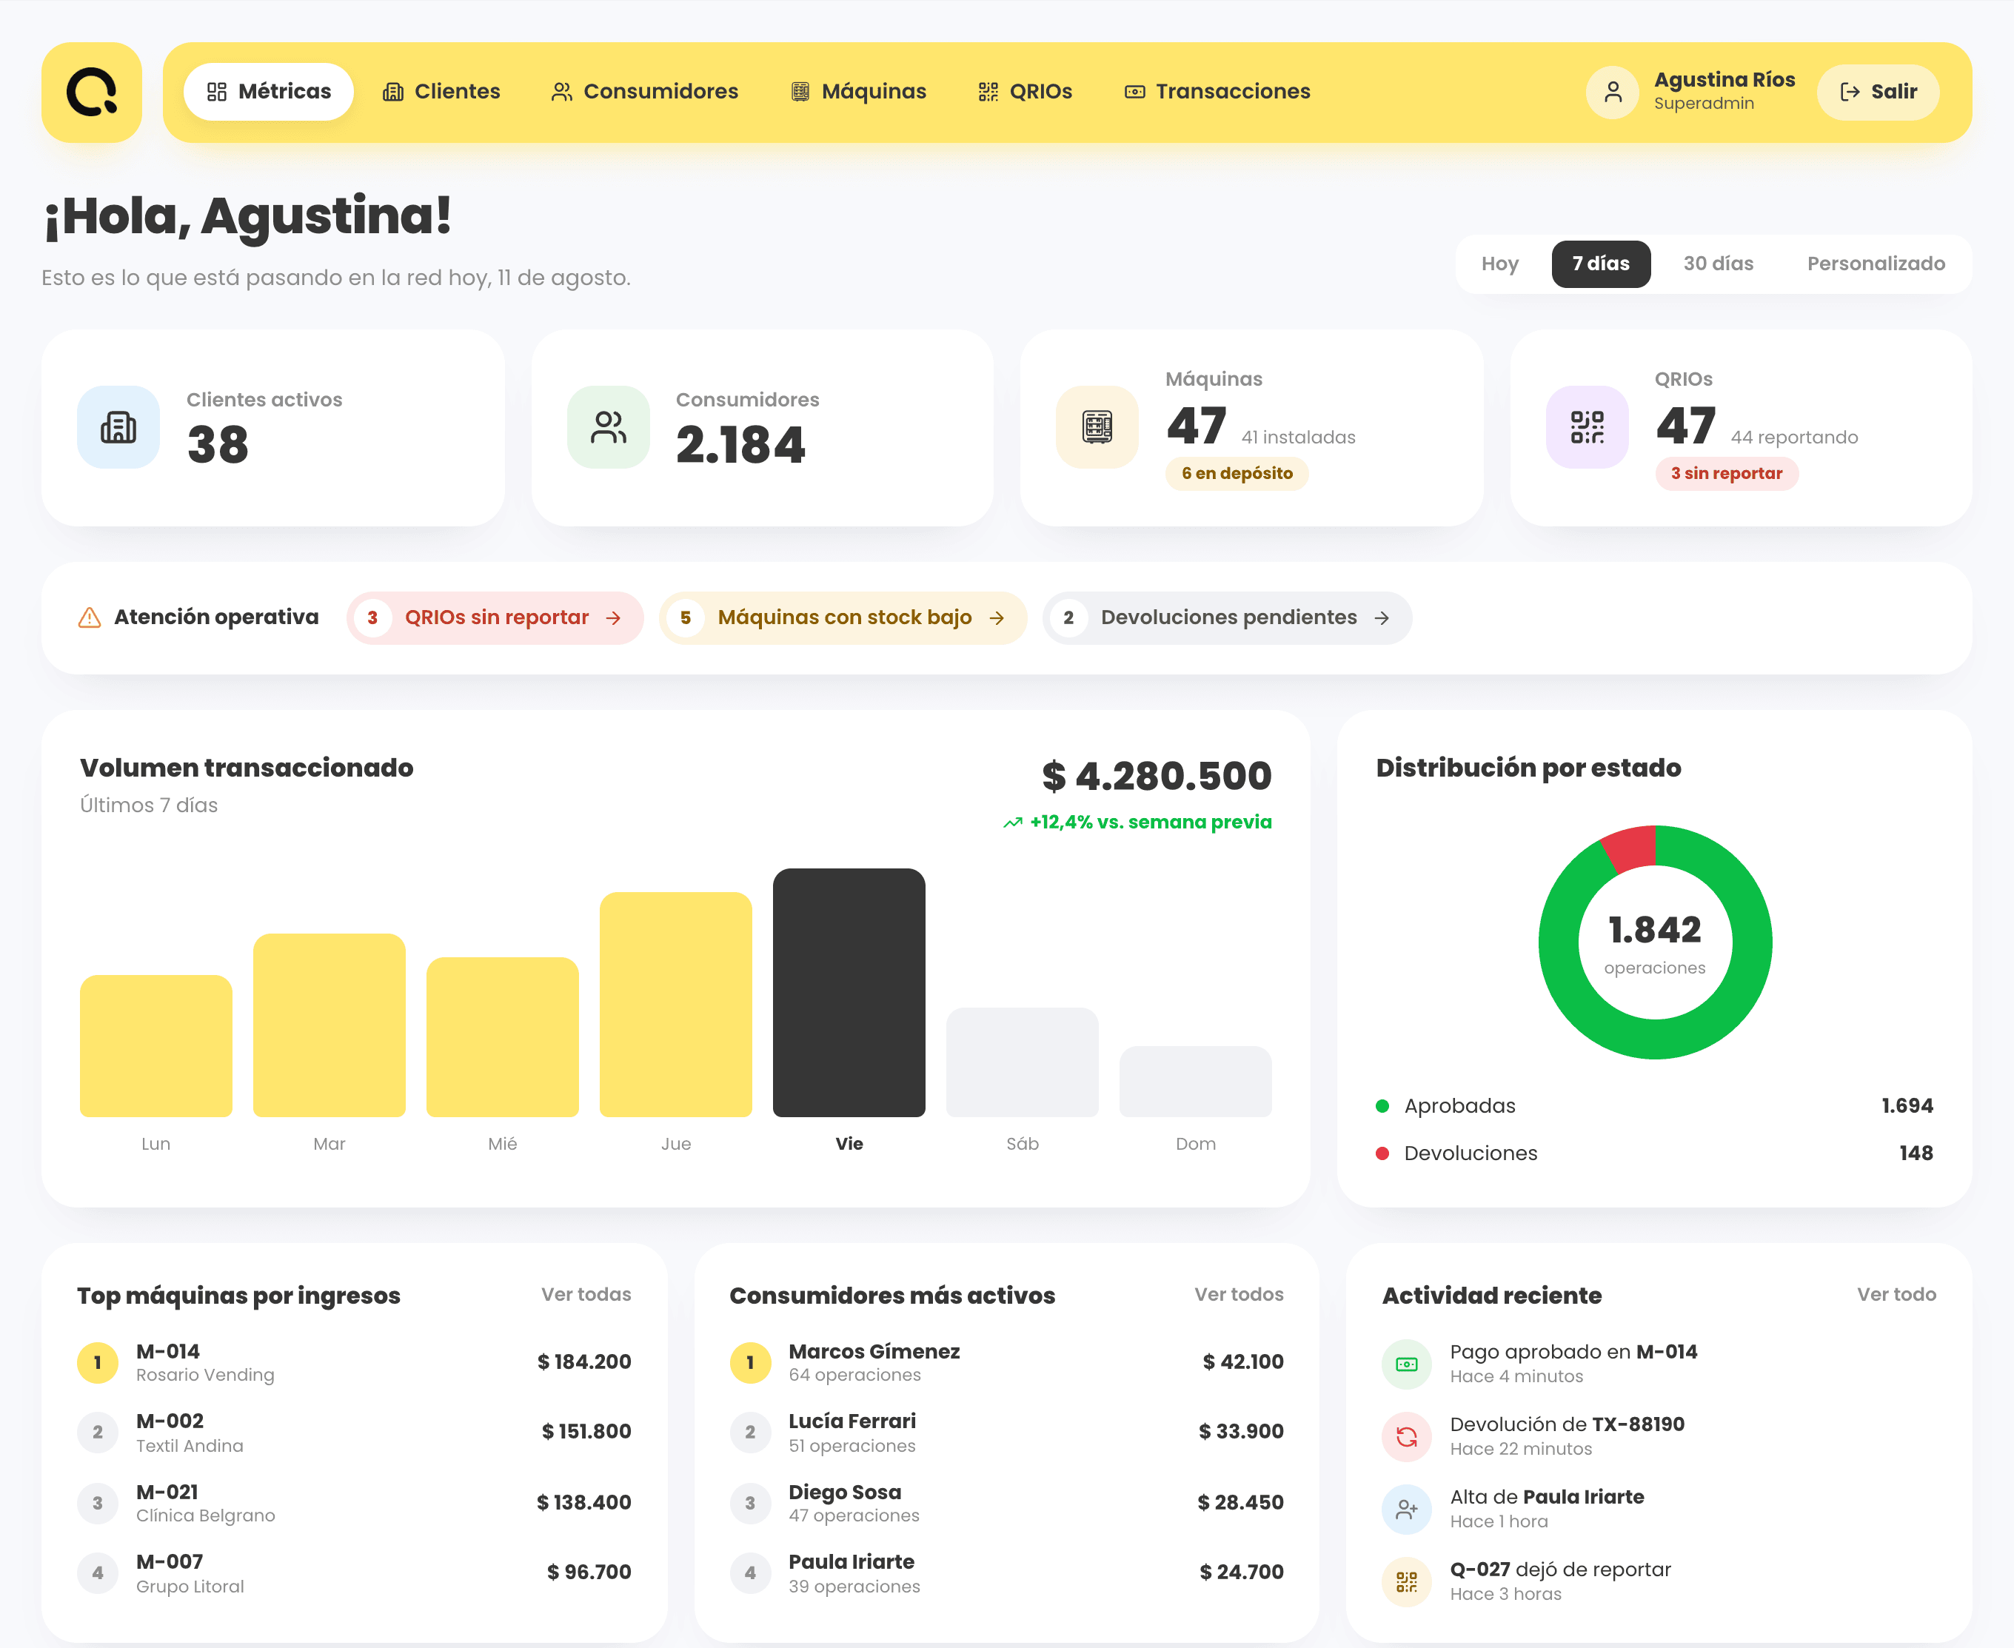Click the Máquinas card vending machine icon
This screenshot has width=2014, height=1648.
click(x=1097, y=427)
